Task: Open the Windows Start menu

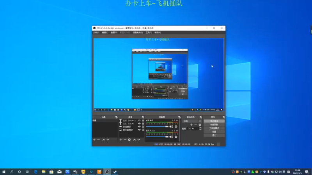Action: [4, 171]
